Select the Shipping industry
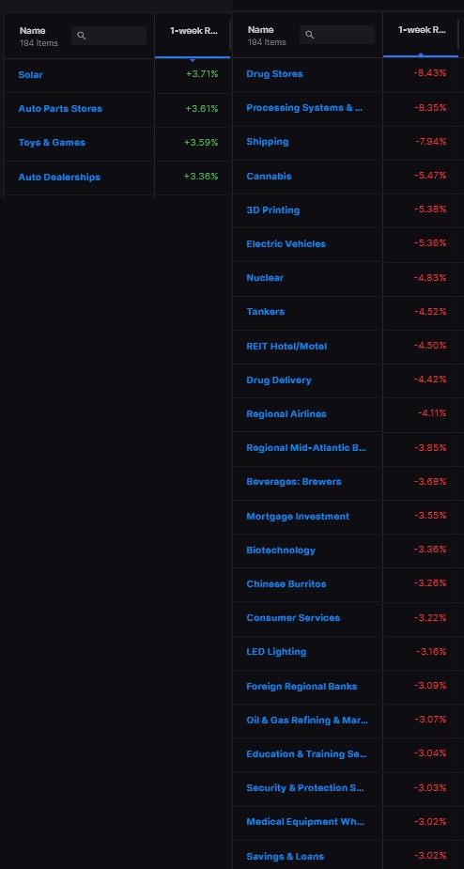 pyautogui.click(x=268, y=142)
